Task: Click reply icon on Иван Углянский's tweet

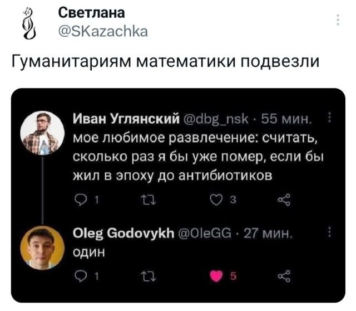Action: click(79, 201)
